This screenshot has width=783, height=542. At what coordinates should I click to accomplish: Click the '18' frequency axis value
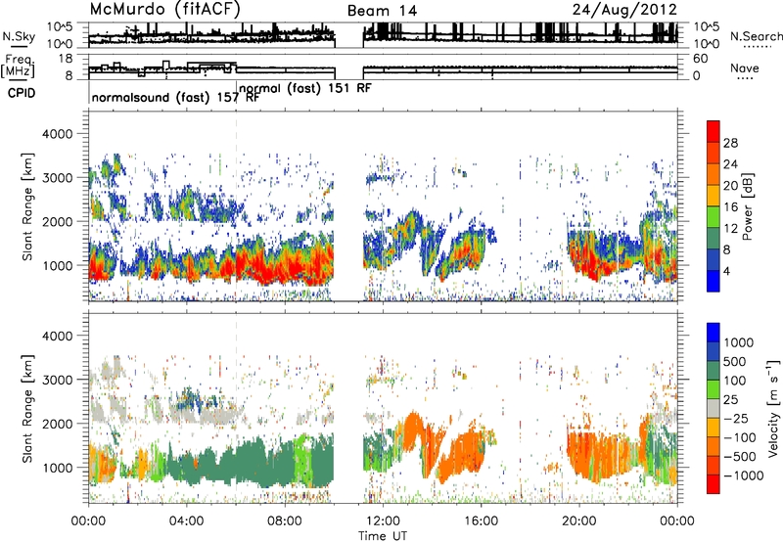point(66,59)
